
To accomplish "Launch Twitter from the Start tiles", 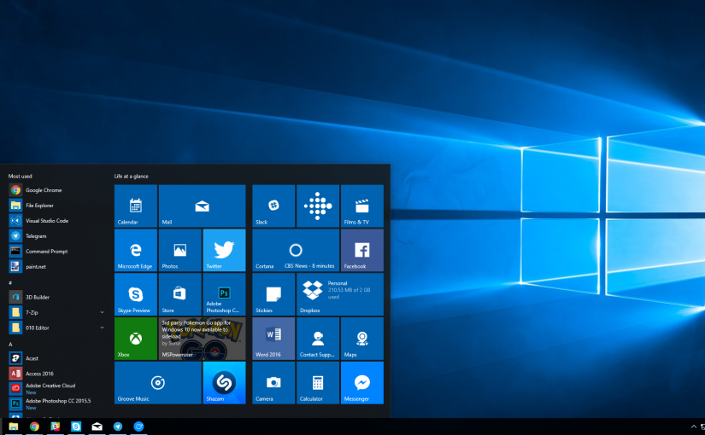I will pos(224,250).
